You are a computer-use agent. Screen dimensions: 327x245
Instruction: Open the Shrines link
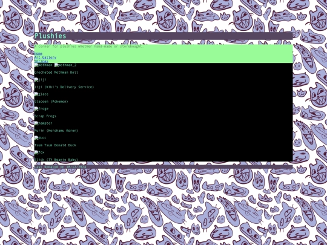pos(41,61)
